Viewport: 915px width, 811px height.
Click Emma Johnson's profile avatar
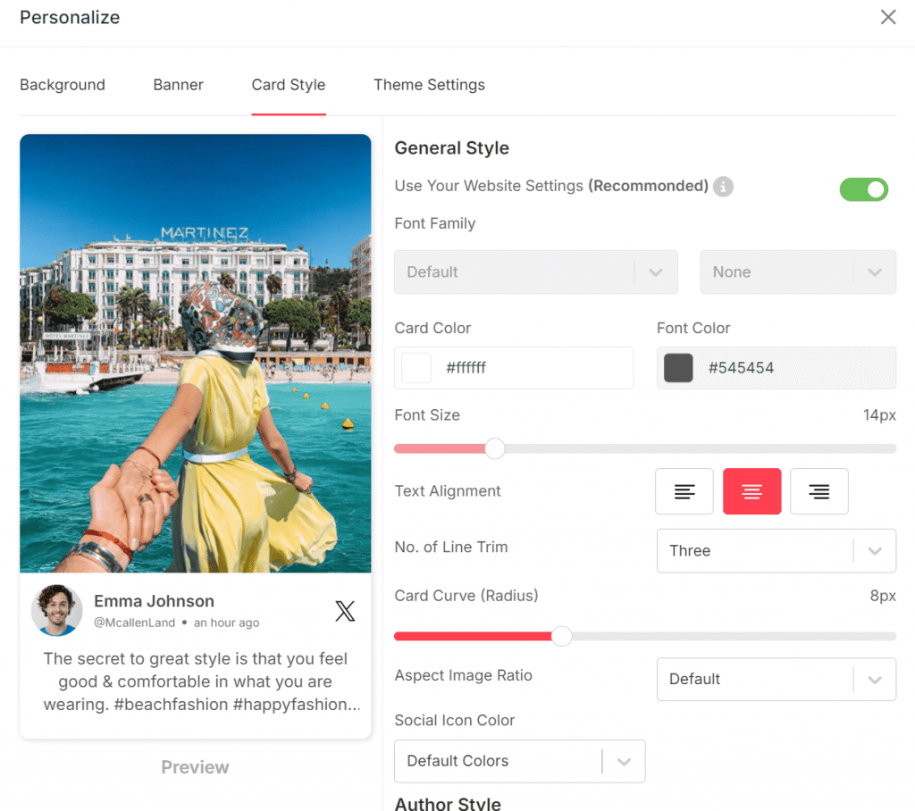point(57,611)
